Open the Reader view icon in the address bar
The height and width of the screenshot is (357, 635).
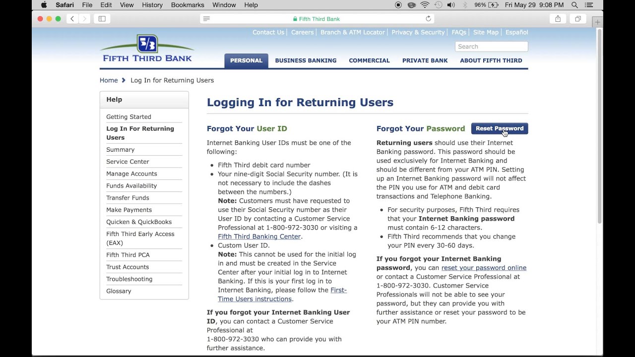coord(207,19)
